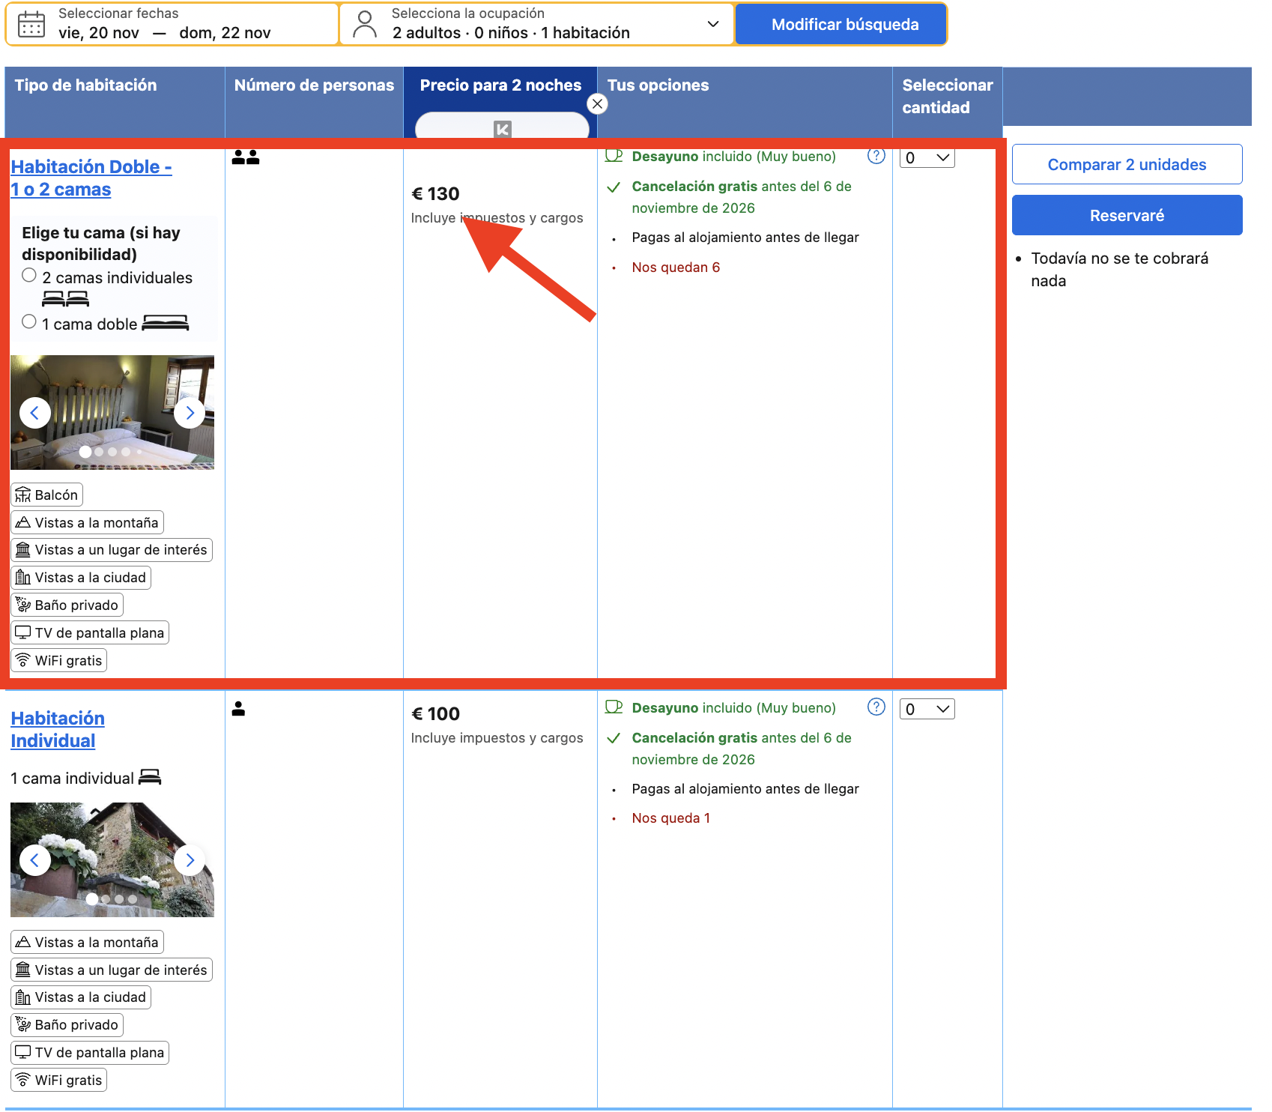The image size is (1272, 1112).
Task: Show next photo of the single room
Action: pyautogui.click(x=190, y=859)
